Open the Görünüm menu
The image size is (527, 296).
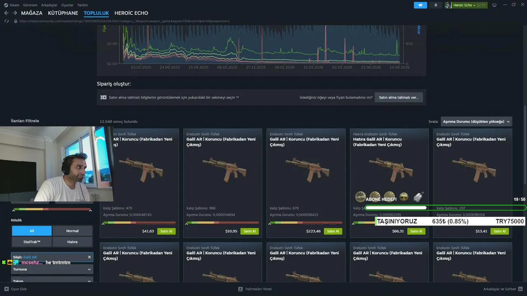tap(30, 5)
